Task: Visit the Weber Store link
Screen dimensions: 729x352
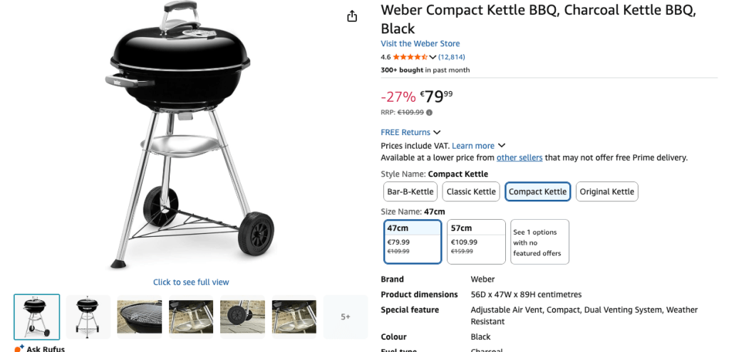Action: click(x=420, y=43)
